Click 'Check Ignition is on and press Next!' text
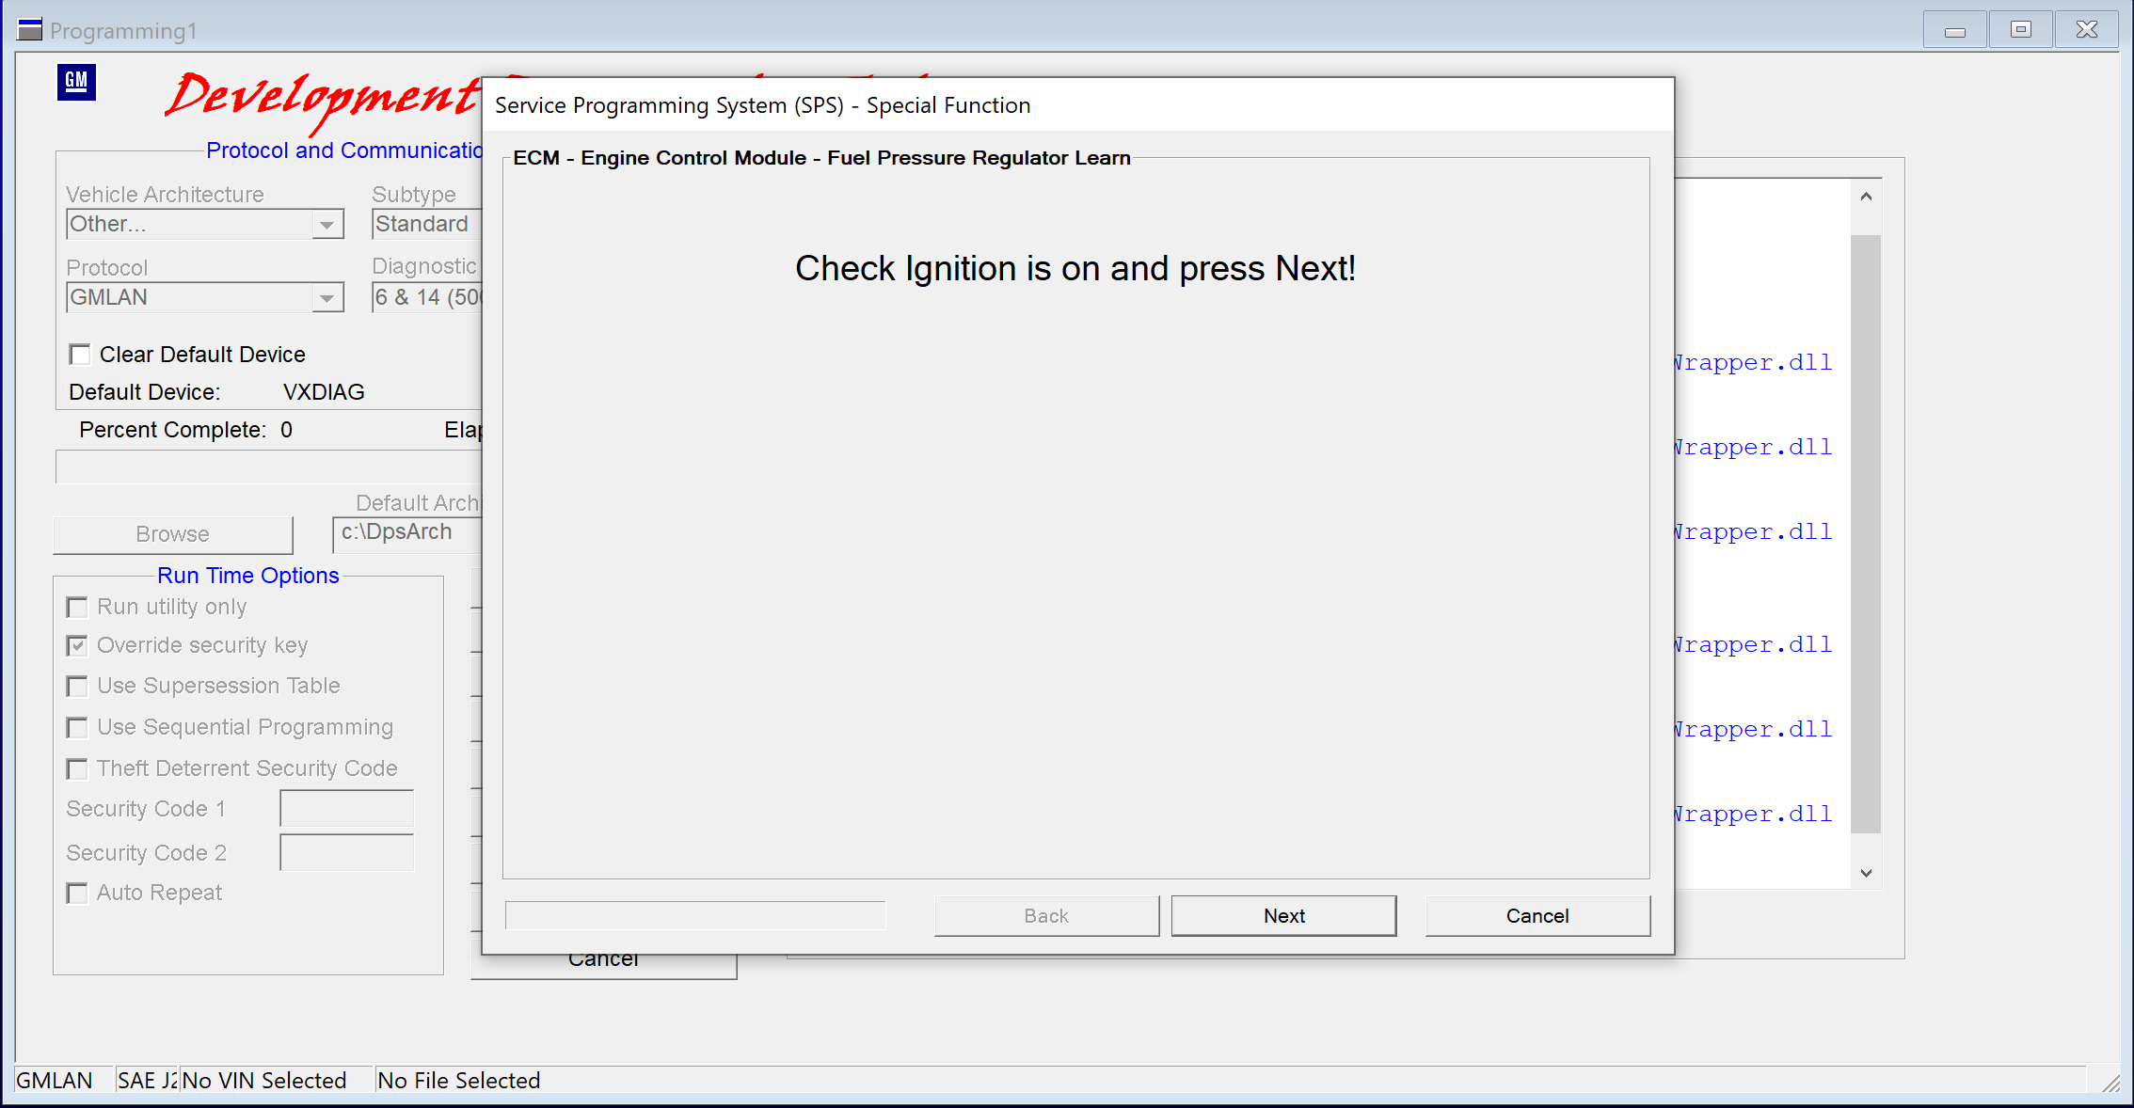 pyautogui.click(x=1075, y=268)
